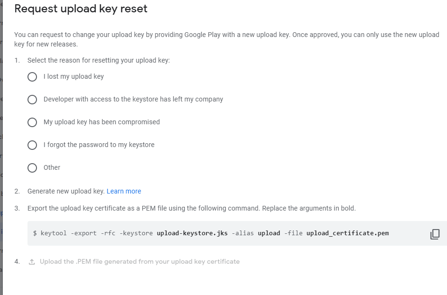Click the 'I forgot the password to my keystore' label text
Screen dimensions: 447x295
pyautogui.click(x=99, y=145)
